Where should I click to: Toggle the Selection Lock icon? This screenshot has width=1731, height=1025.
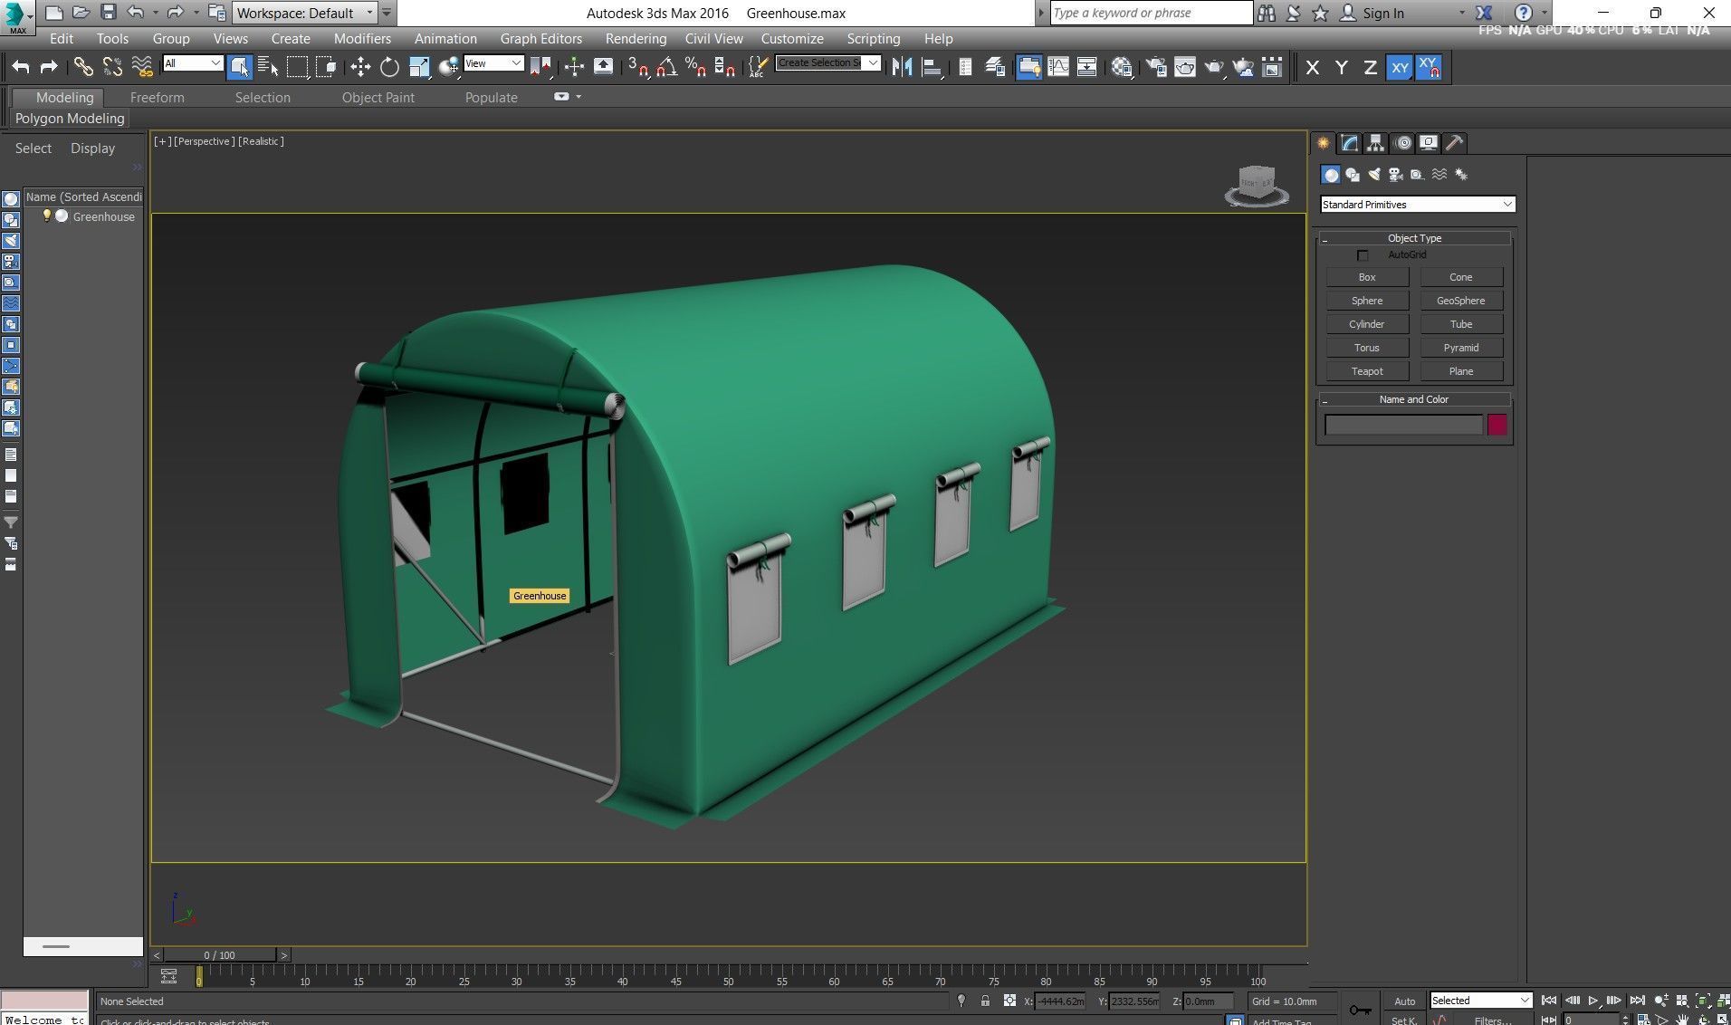click(985, 1001)
